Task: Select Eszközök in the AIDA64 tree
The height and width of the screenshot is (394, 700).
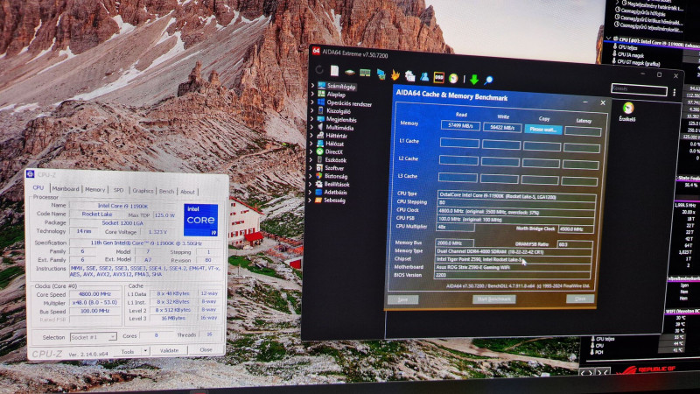Action: point(335,160)
